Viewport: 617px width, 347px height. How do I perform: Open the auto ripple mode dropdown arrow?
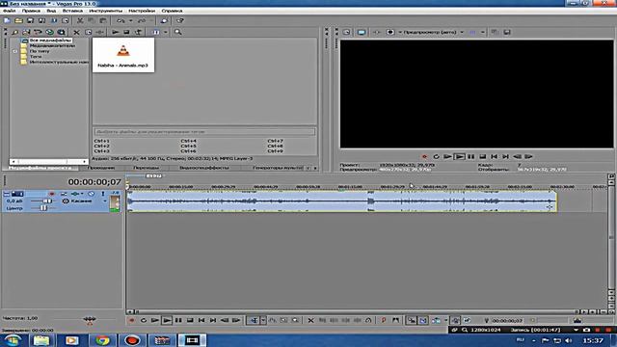pos(445,320)
